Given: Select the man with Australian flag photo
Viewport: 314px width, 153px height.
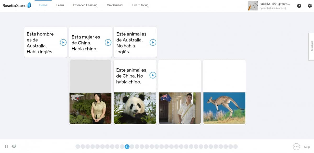Looking at the screenshot, I should pyautogui.click(x=180, y=108).
